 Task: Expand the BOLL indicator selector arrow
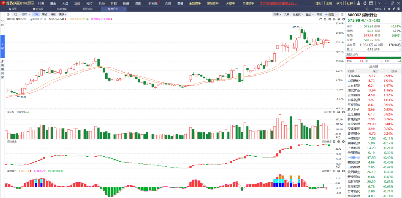point(31,19)
